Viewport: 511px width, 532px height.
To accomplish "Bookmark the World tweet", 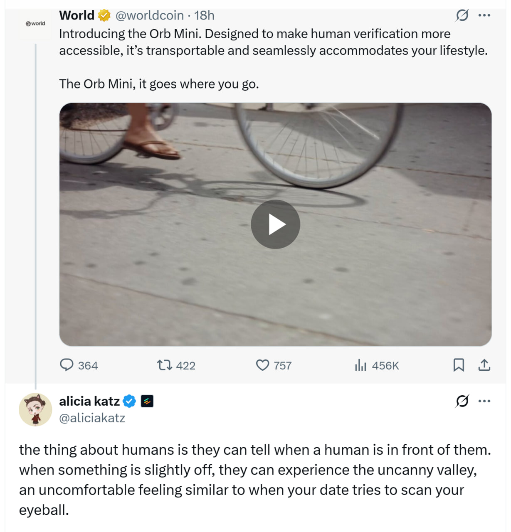I will coord(458,365).
